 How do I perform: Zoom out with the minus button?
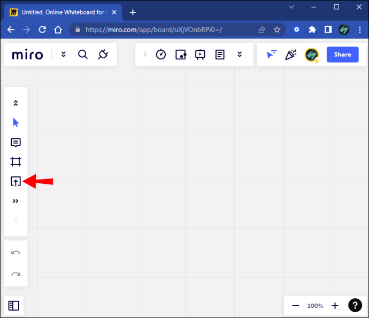click(x=296, y=306)
